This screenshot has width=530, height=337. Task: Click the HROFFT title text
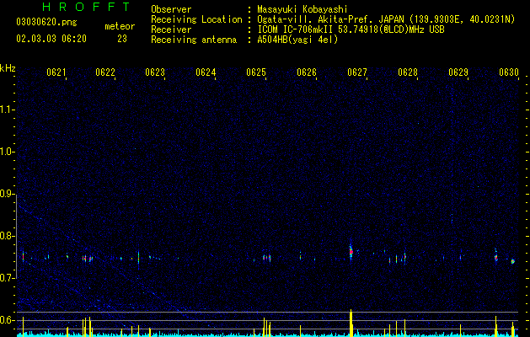click(87, 7)
